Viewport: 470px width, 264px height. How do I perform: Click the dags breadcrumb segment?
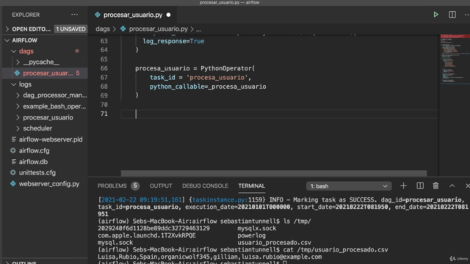(x=103, y=29)
